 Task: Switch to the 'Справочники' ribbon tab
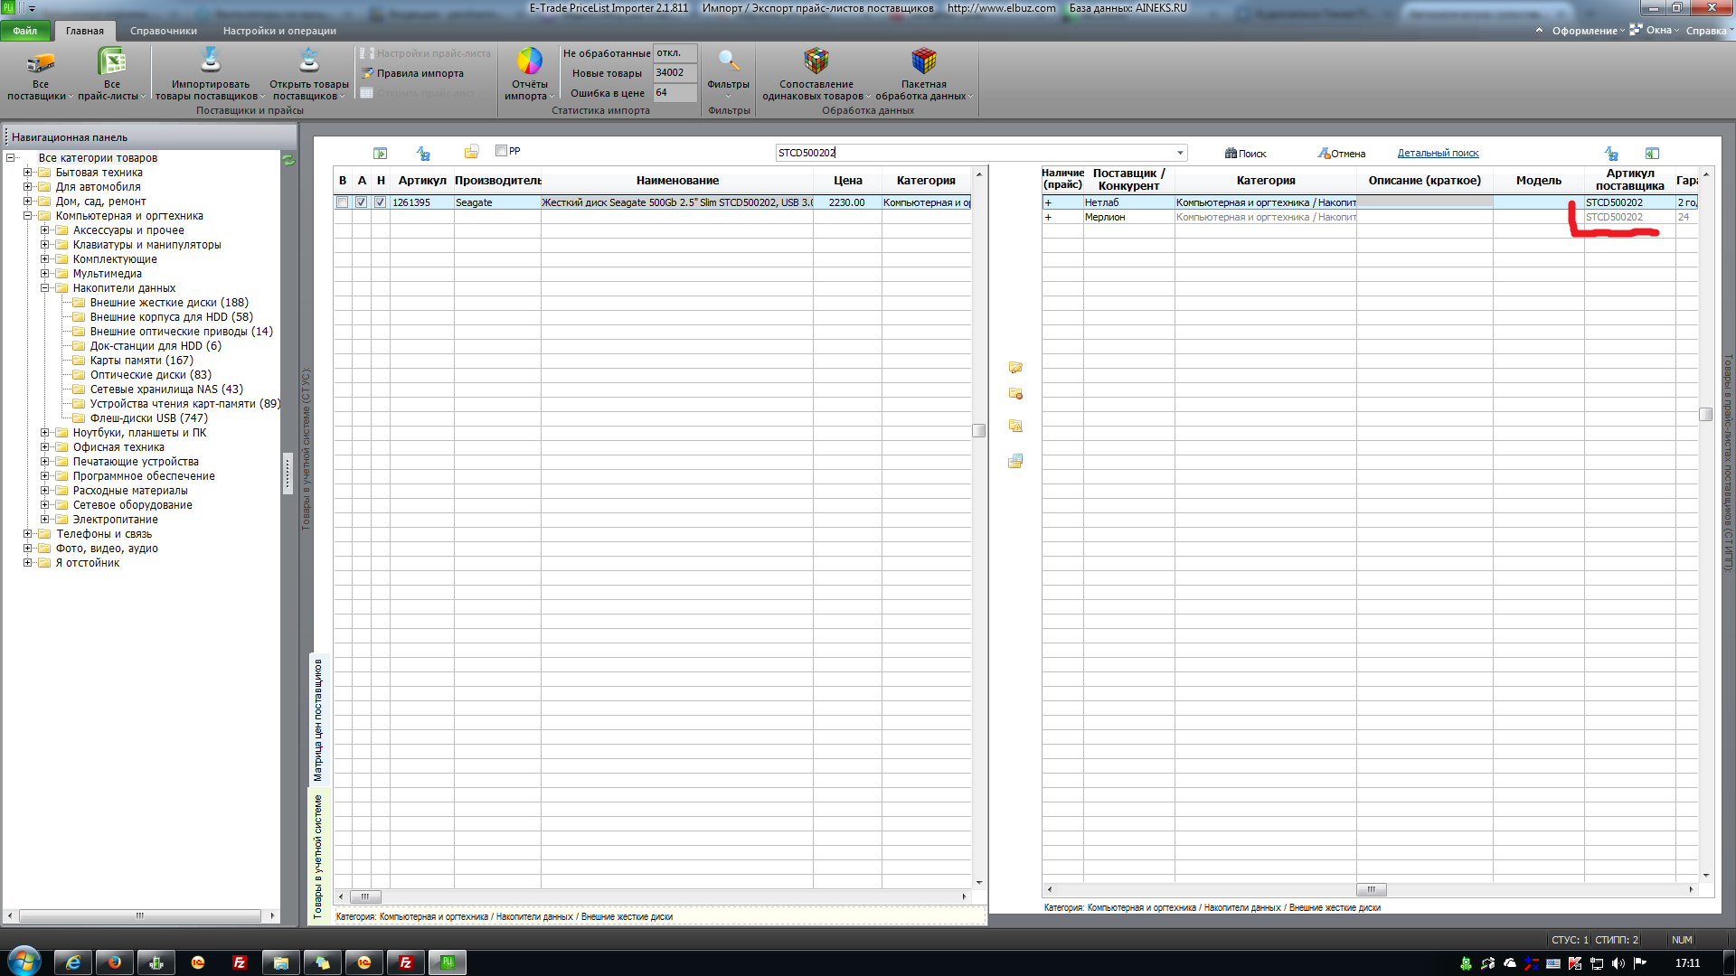pos(164,31)
